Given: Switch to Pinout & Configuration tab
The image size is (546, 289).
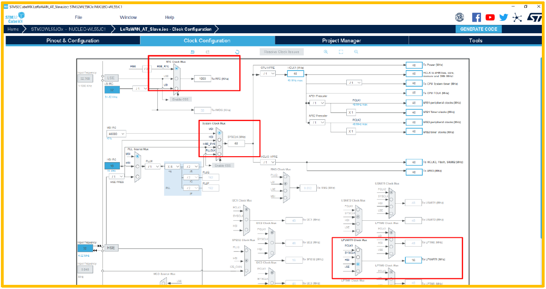Looking at the screenshot, I should tap(73, 41).
